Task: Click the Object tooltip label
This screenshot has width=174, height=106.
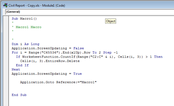Action: pos(111,21)
